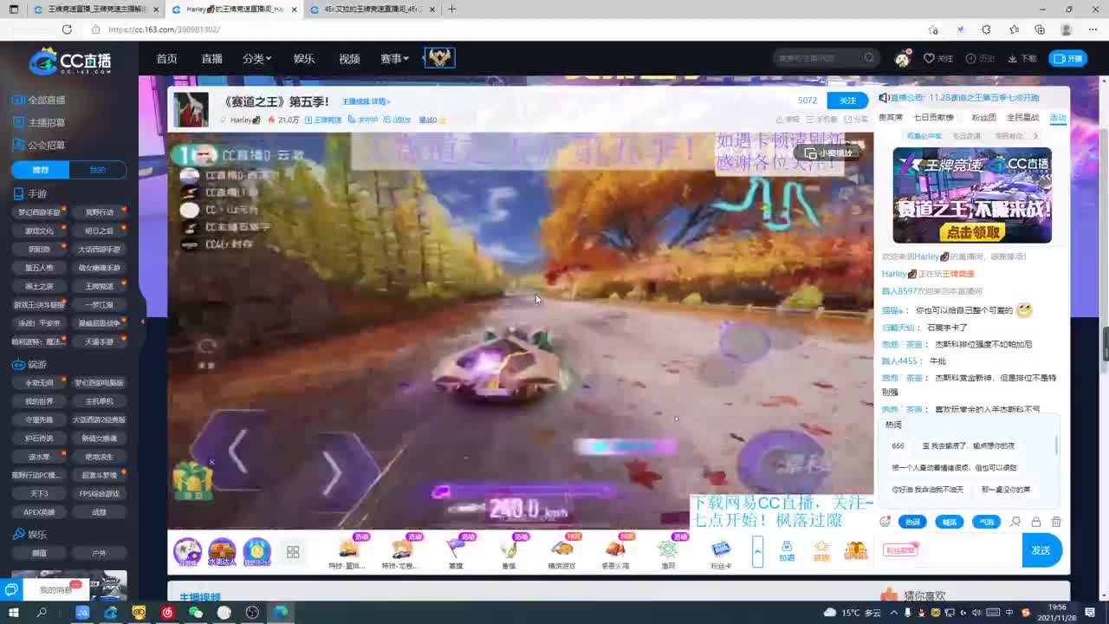1109x624 pixels.
Task: Select 视频 in the top navigation
Action: coord(349,58)
